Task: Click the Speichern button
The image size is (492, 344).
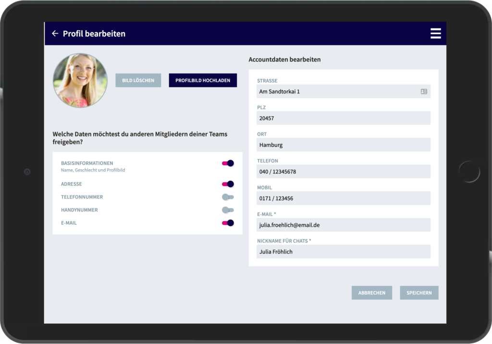Action: coord(419,293)
